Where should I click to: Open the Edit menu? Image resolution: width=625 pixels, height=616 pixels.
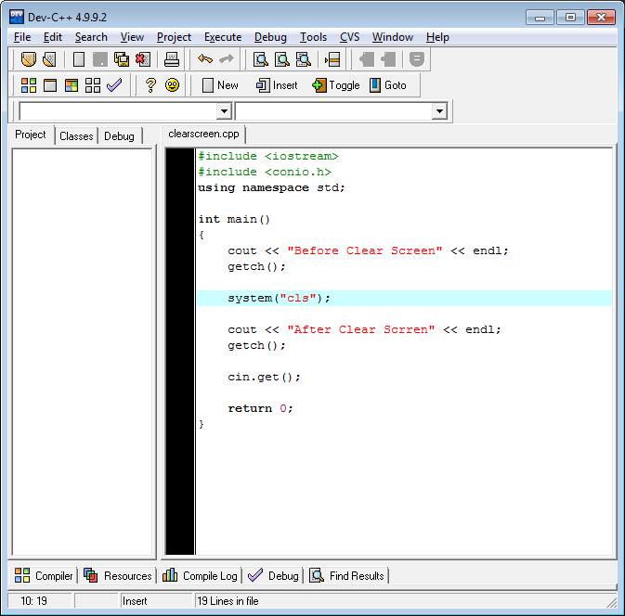click(53, 37)
